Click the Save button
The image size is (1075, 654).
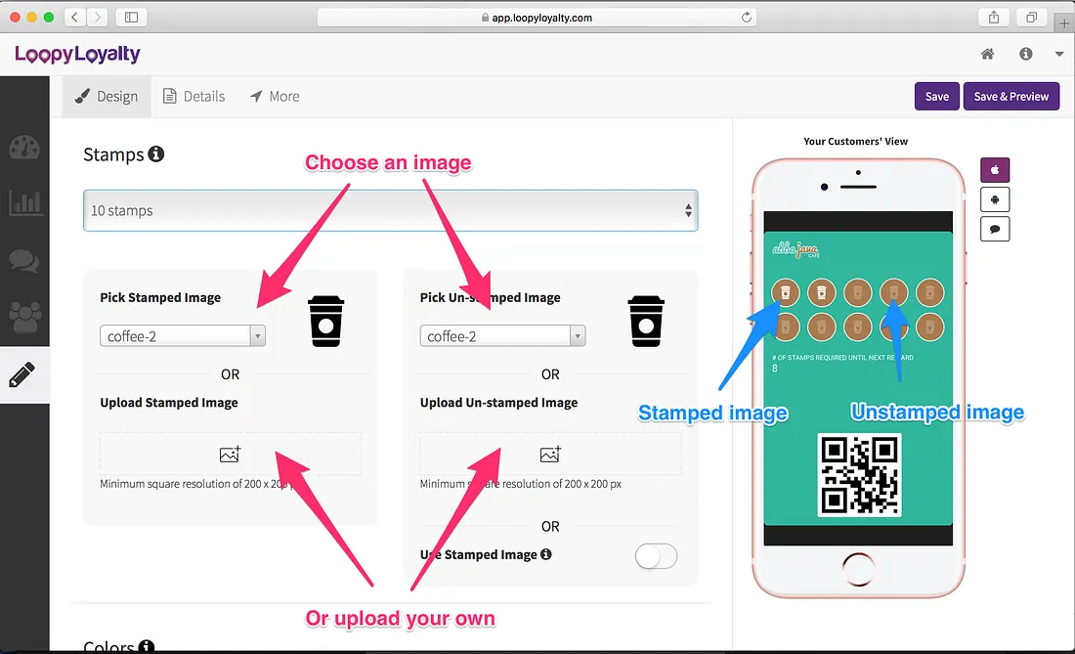(x=936, y=96)
